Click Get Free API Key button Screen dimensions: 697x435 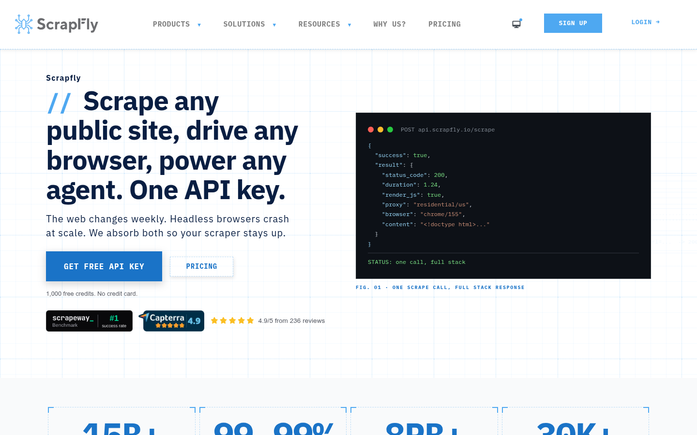104,266
